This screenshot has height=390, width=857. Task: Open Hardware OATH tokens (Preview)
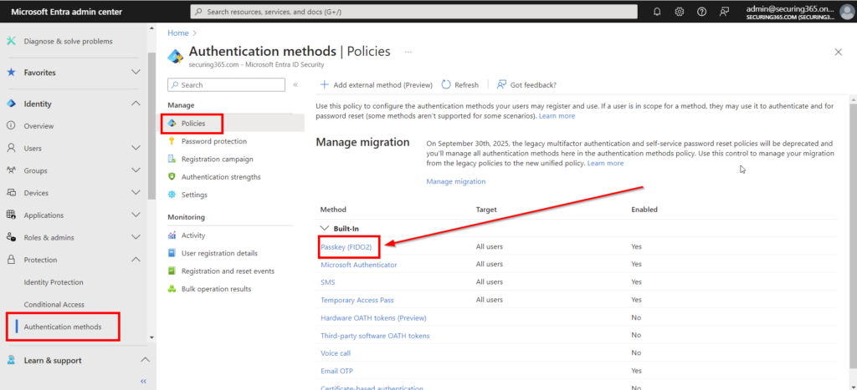click(x=373, y=317)
